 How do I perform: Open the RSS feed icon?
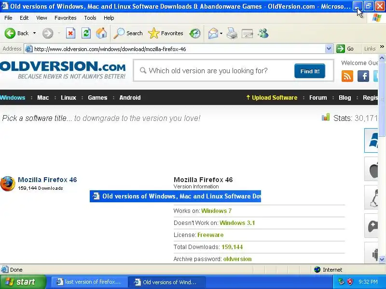point(347,76)
